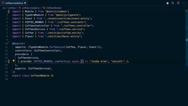This screenshot has width=188, height=106.
Task: Click the vertical scrollbar of the editor
Action: click(x=187, y=38)
